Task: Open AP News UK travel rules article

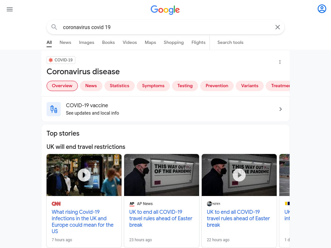Action: (x=161, y=218)
